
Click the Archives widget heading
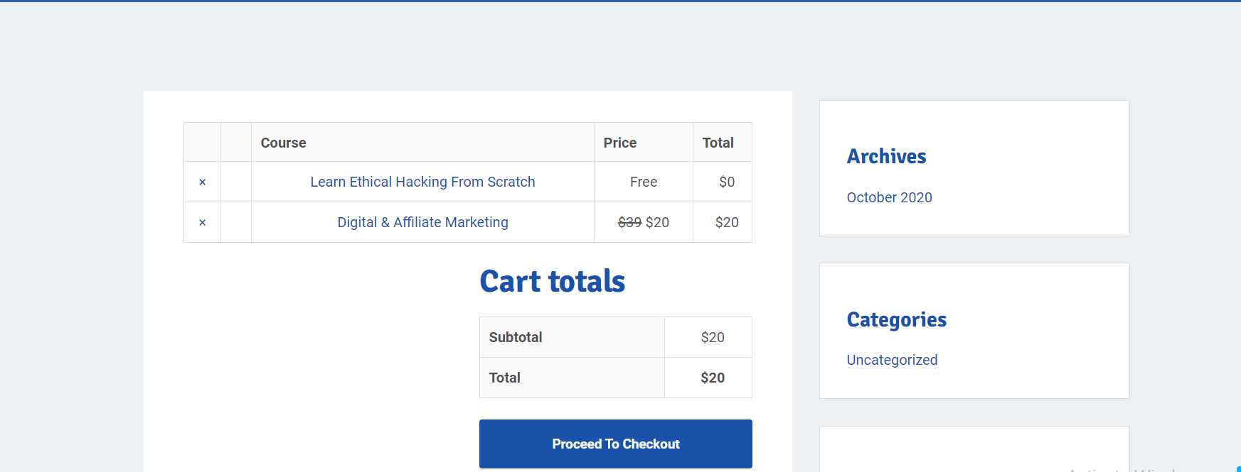click(x=886, y=156)
